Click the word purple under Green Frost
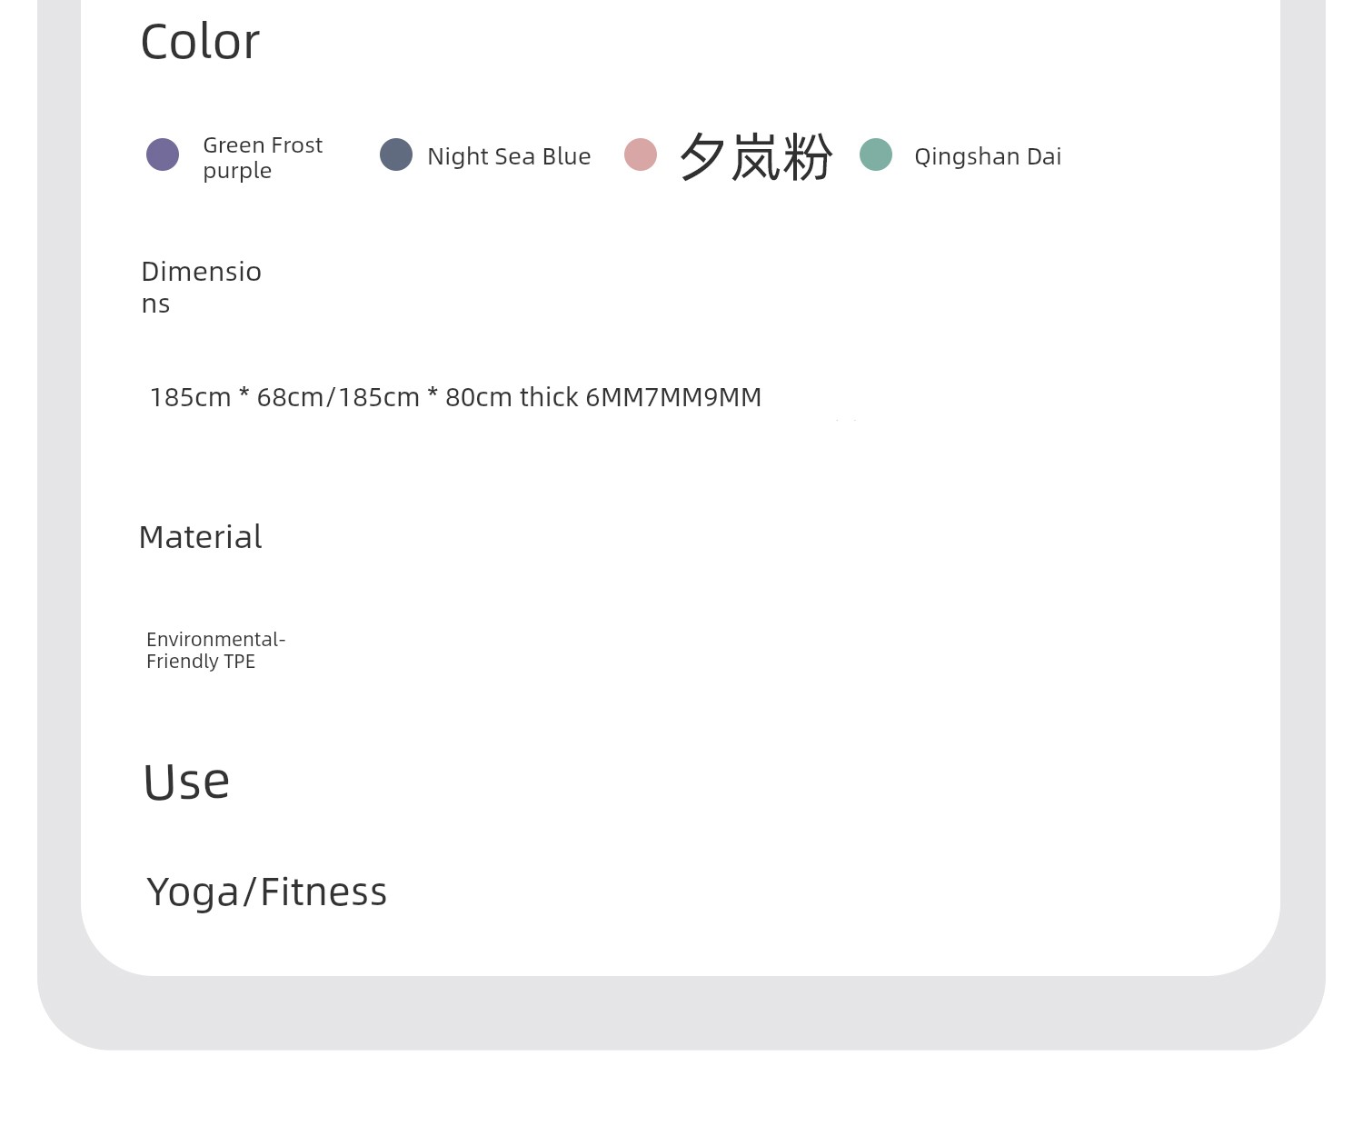Viewport: 1363px width, 1136px height. point(237,172)
